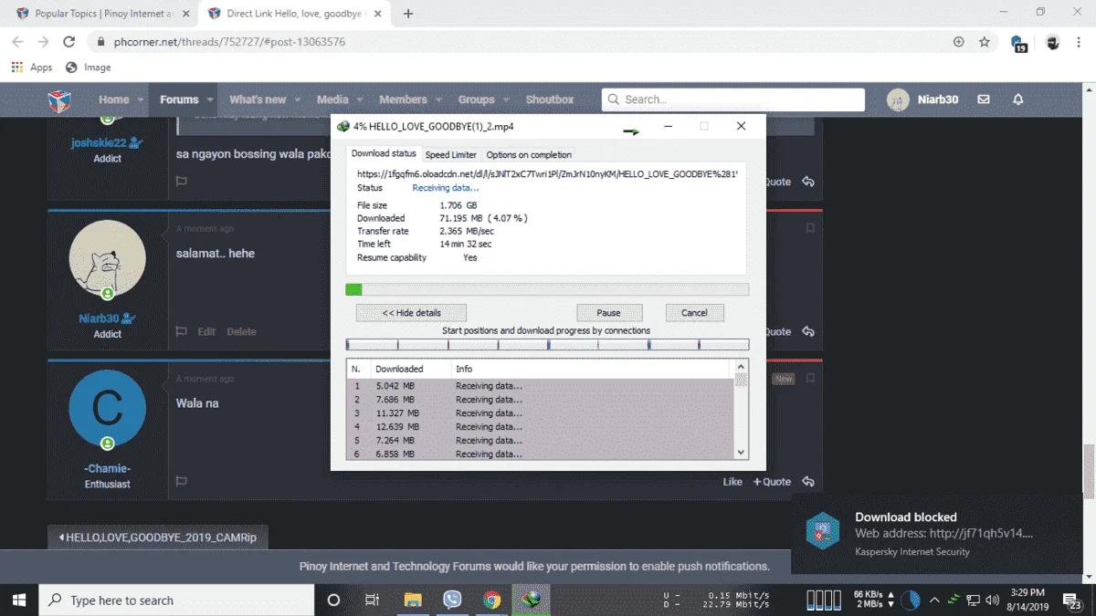Open the volume control in system tray
The height and width of the screenshot is (616, 1096).
(x=993, y=600)
